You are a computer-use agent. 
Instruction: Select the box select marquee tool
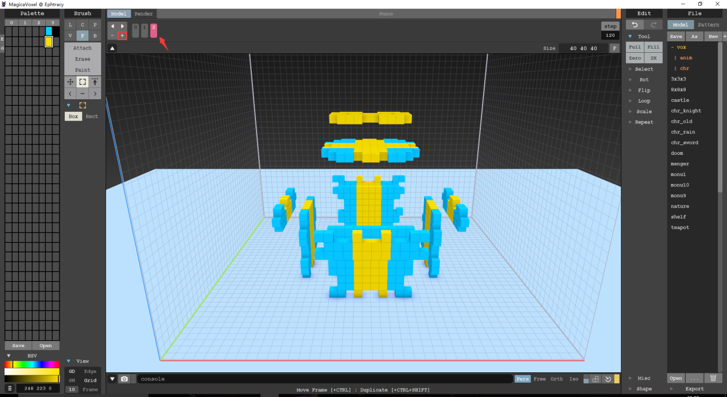click(x=83, y=82)
